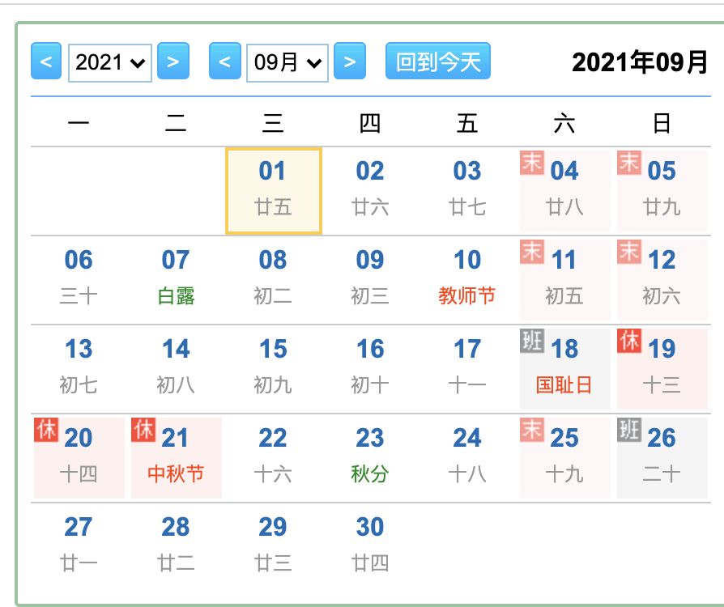Click the 末 badge on date 25
The height and width of the screenshot is (607, 724).
[x=532, y=430]
